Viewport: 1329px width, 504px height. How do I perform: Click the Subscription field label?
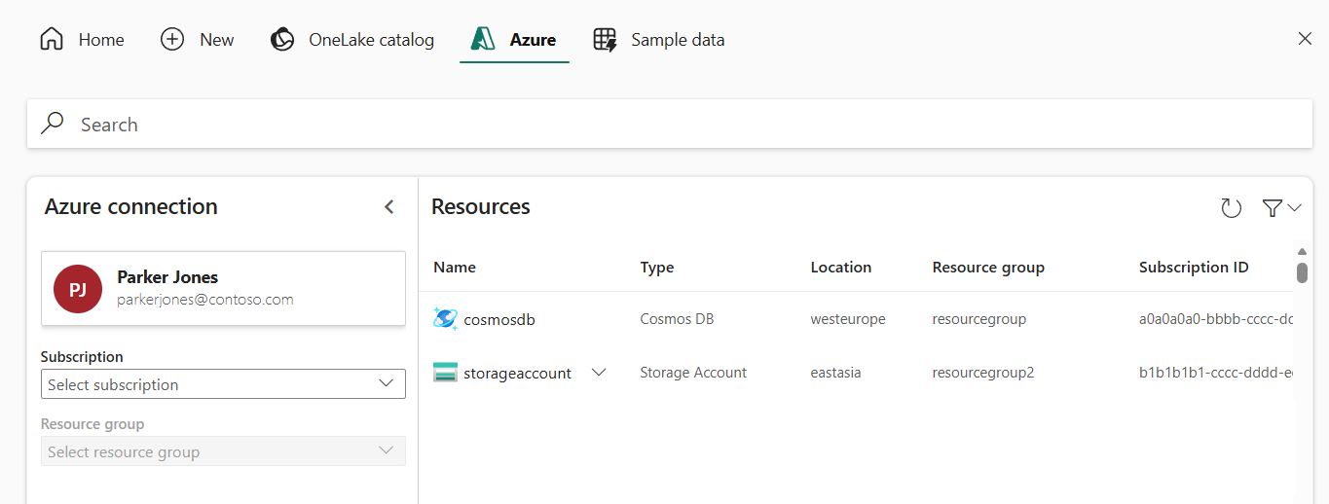pyautogui.click(x=82, y=357)
